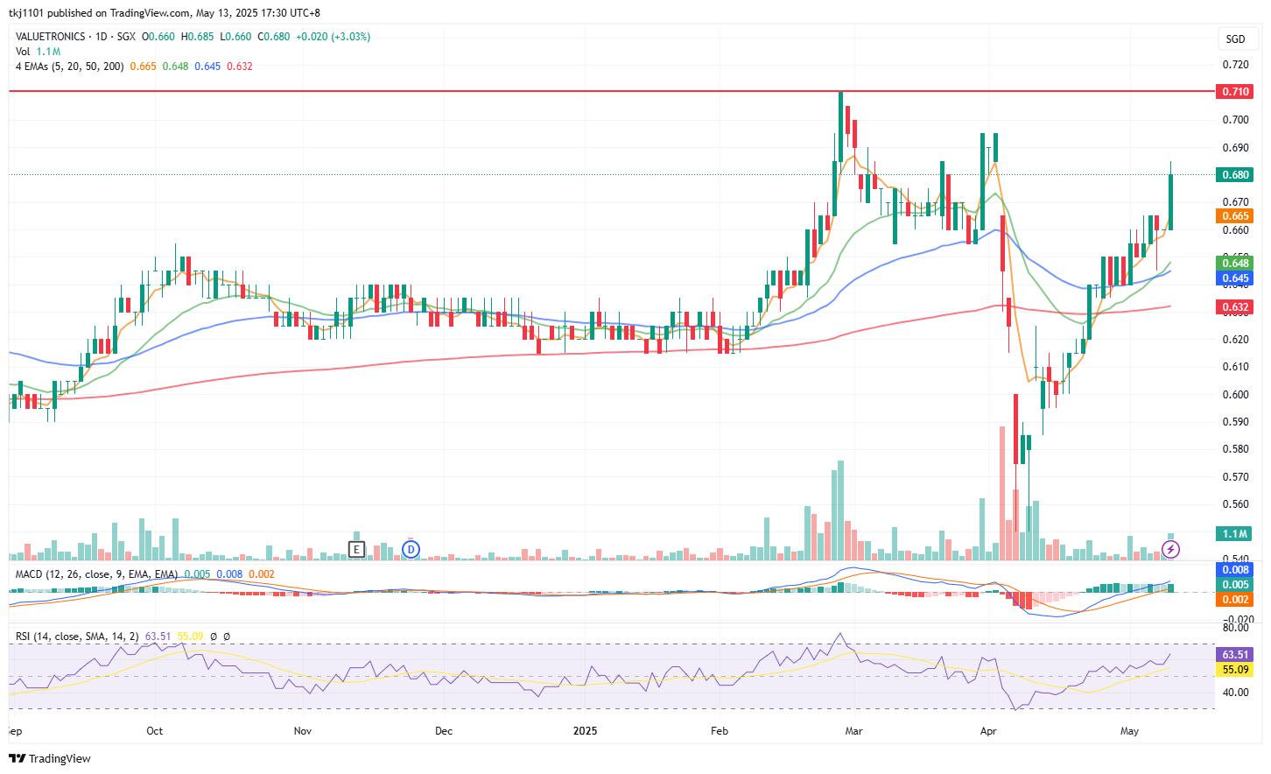
Task: Click the 0.700 price axis label
Action: [x=1235, y=119]
